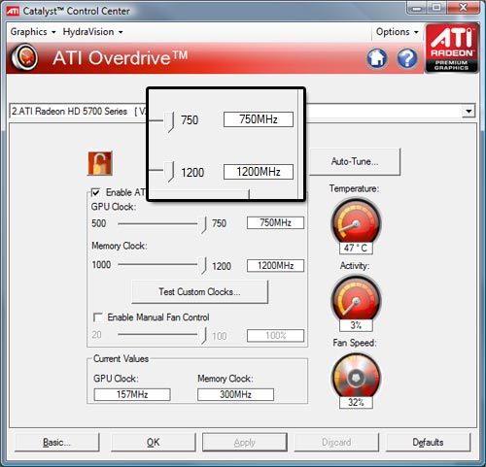Image resolution: width=486 pixels, height=467 pixels.
Task: Click the unlock padlock icon
Action: pyautogui.click(x=100, y=163)
